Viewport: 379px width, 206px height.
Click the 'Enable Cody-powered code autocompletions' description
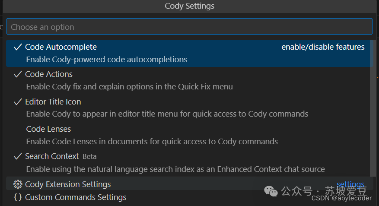106,60
